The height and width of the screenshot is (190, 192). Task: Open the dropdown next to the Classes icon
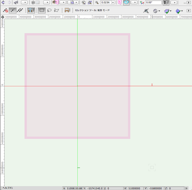[24, 3]
